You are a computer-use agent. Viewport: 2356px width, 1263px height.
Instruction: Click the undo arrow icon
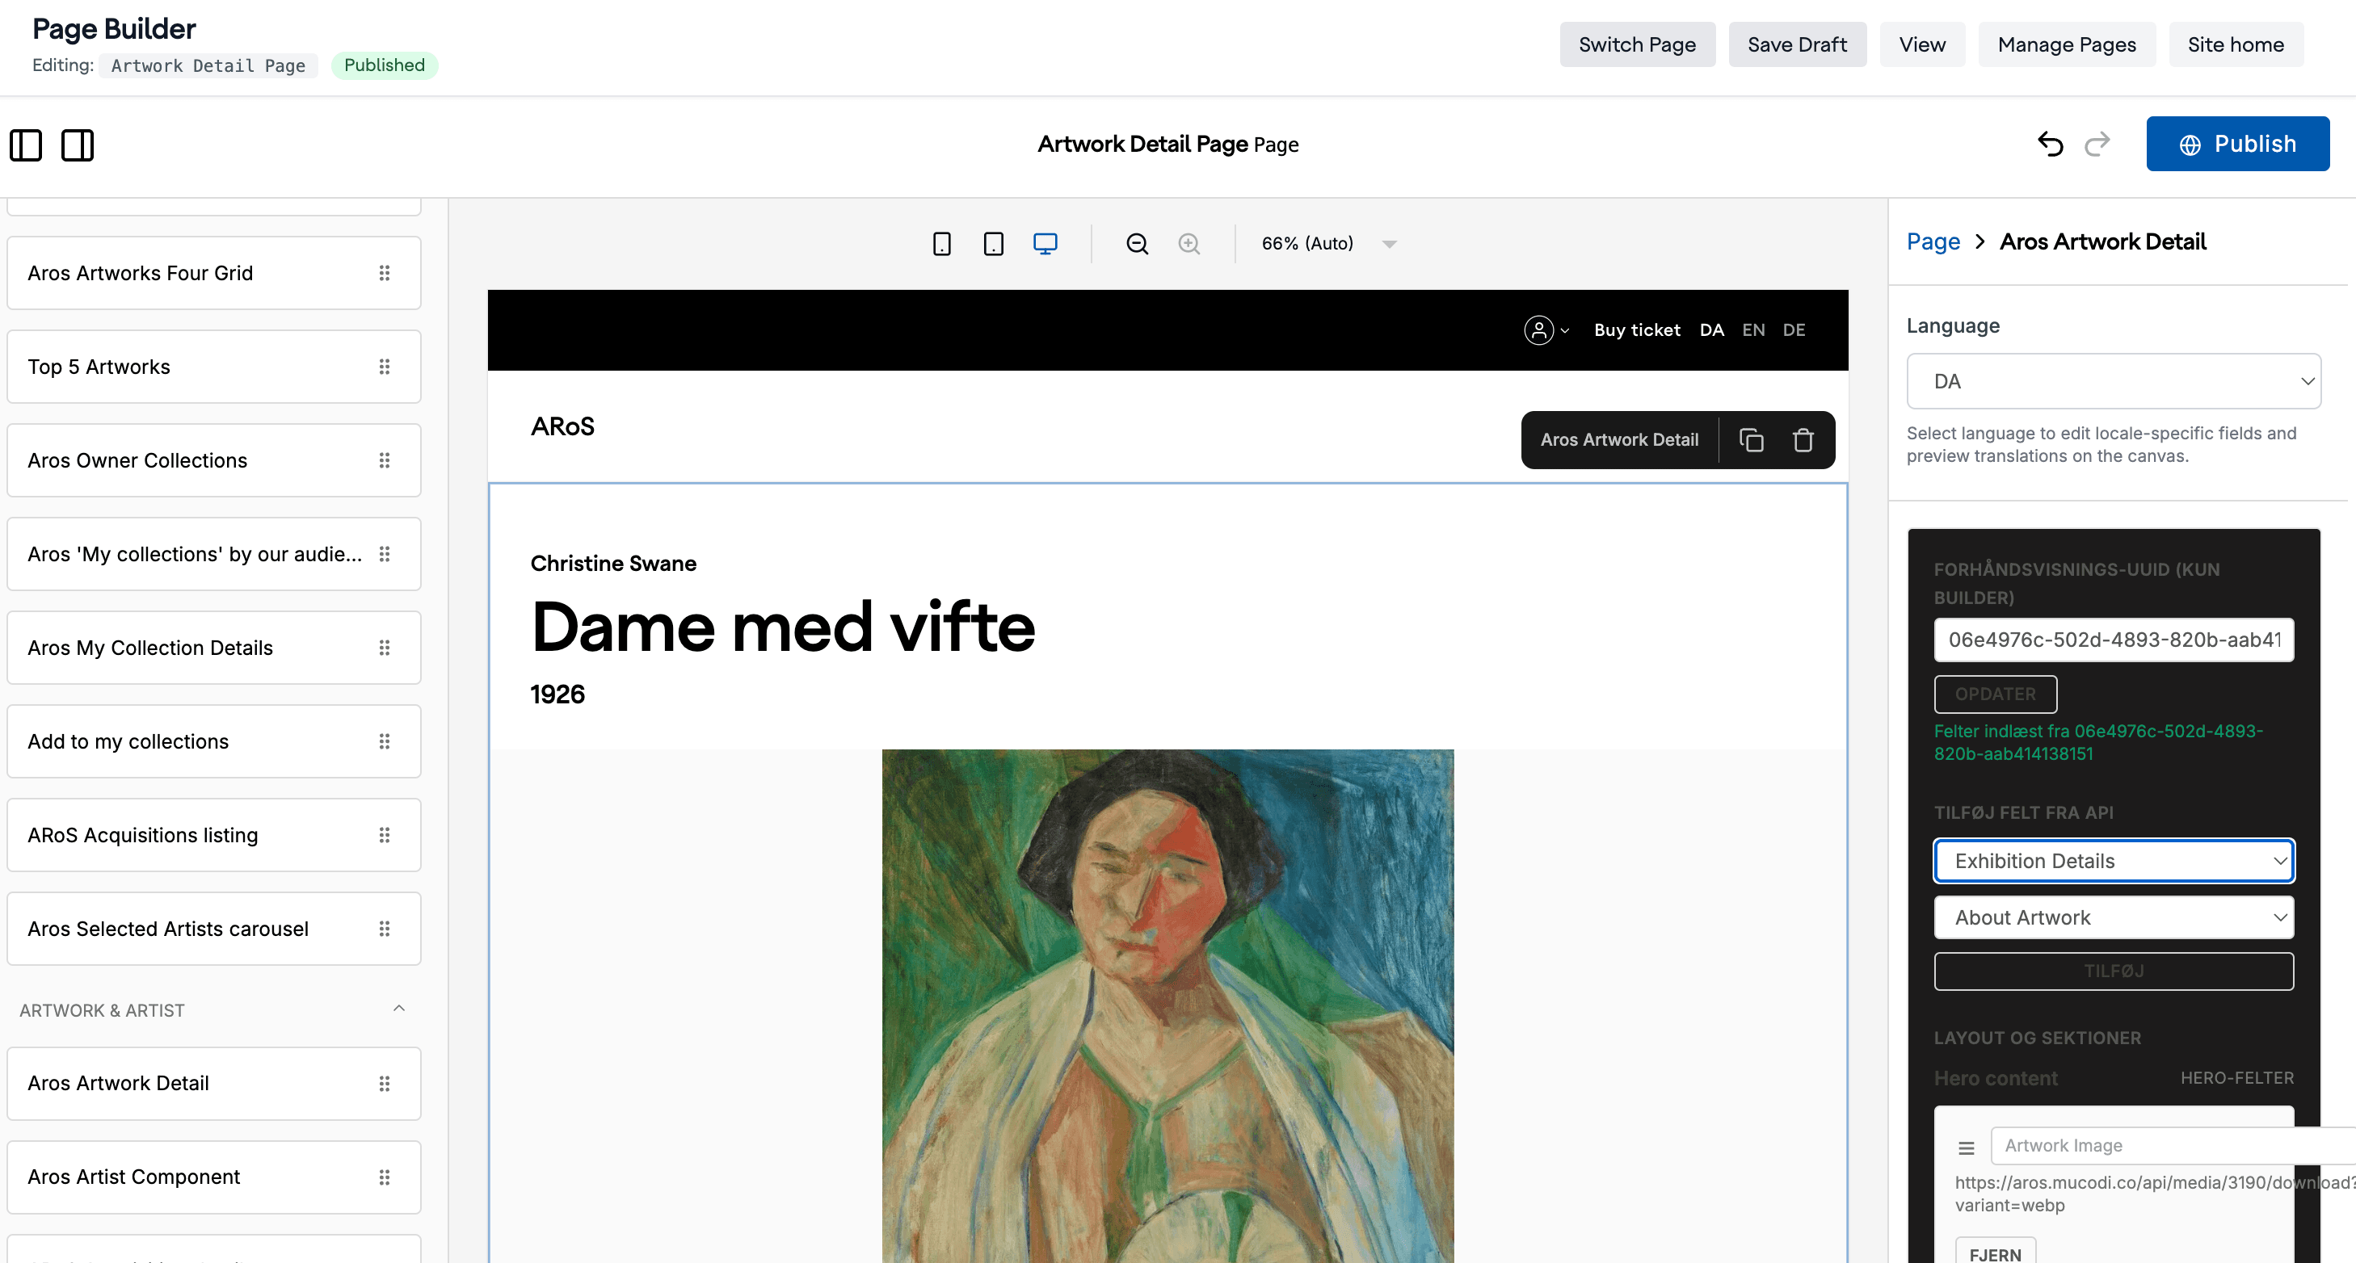point(2051,144)
